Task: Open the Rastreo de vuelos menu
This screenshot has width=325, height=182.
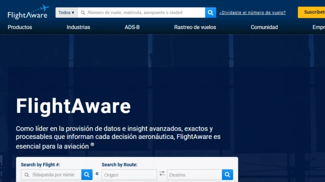Action: click(195, 27)
